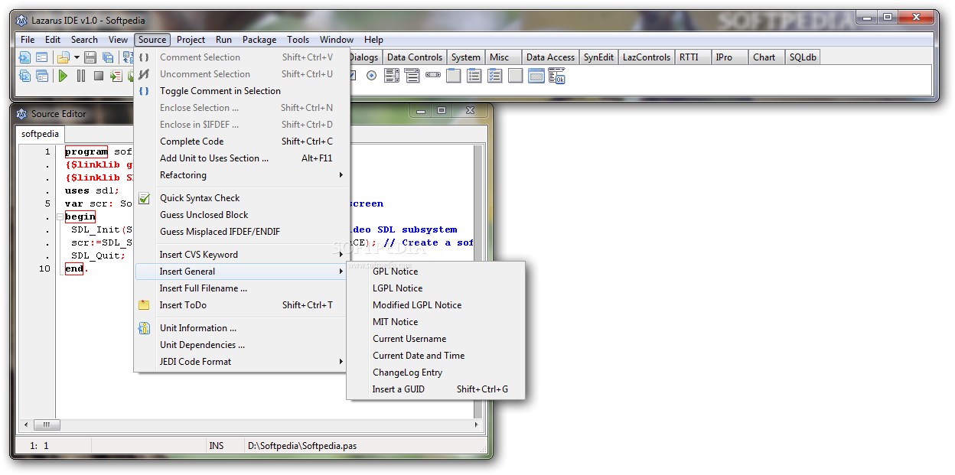955x475 pixels.
Task: Select the softpedia source editor tab
Action: point(41,134)
